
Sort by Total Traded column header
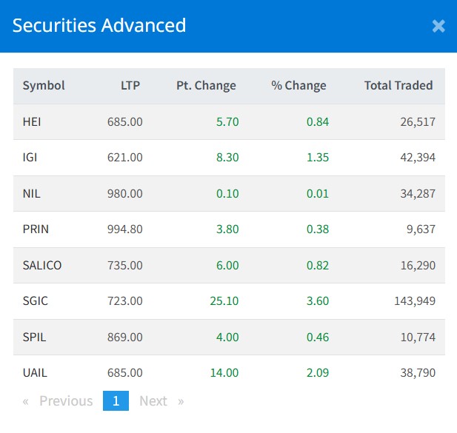click(x=398, y=85)
